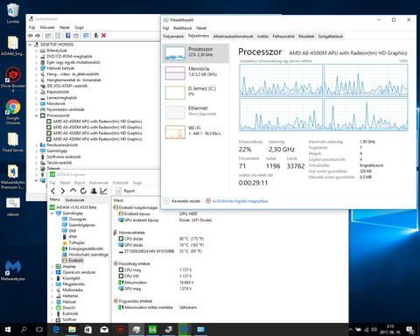Select reboot shortcut on desktop
The image size is (420, 336).
pos(13,206)
